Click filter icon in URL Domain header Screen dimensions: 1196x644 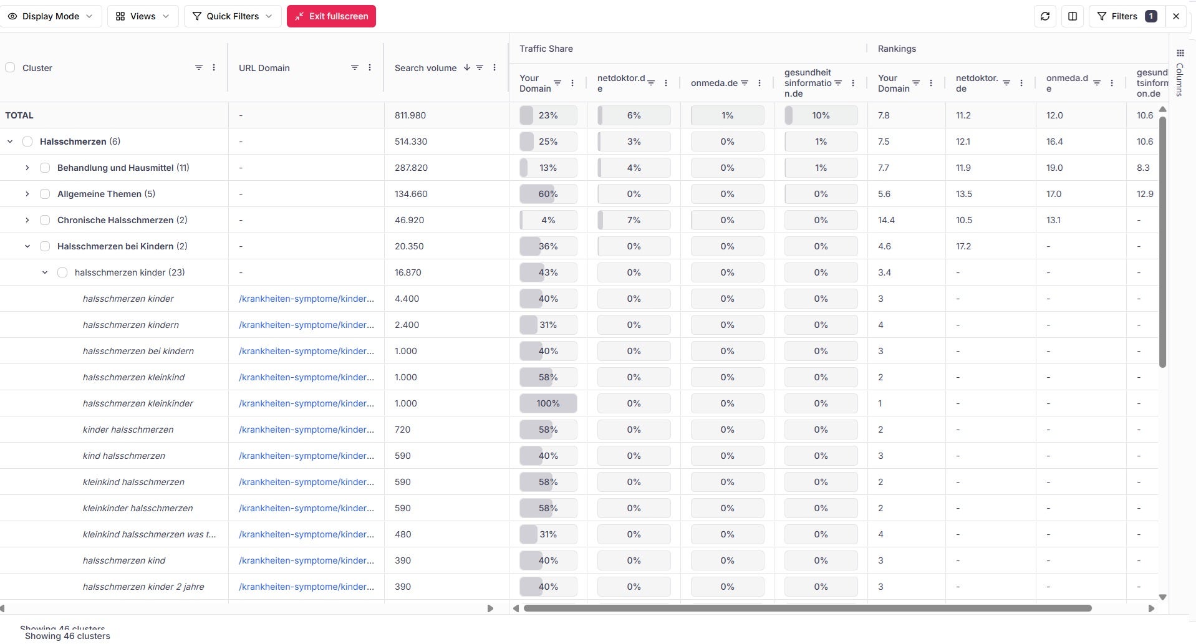pos(354,67)
